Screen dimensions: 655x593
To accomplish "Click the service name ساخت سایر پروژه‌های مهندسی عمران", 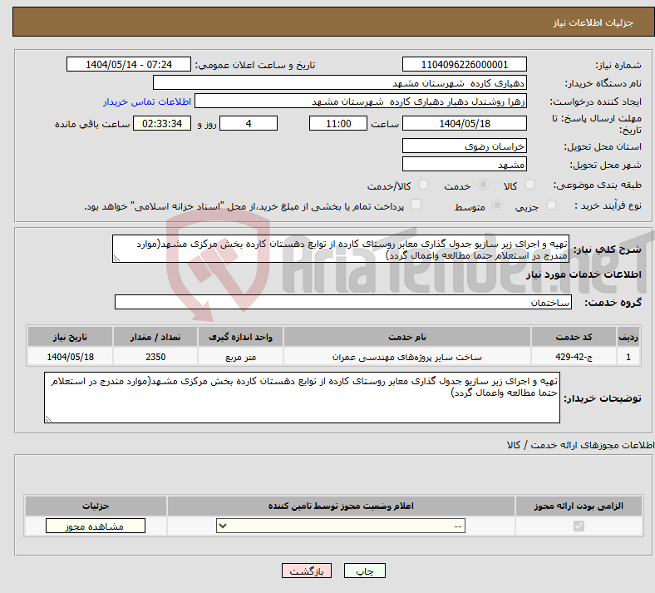I will tap(406, 357).
